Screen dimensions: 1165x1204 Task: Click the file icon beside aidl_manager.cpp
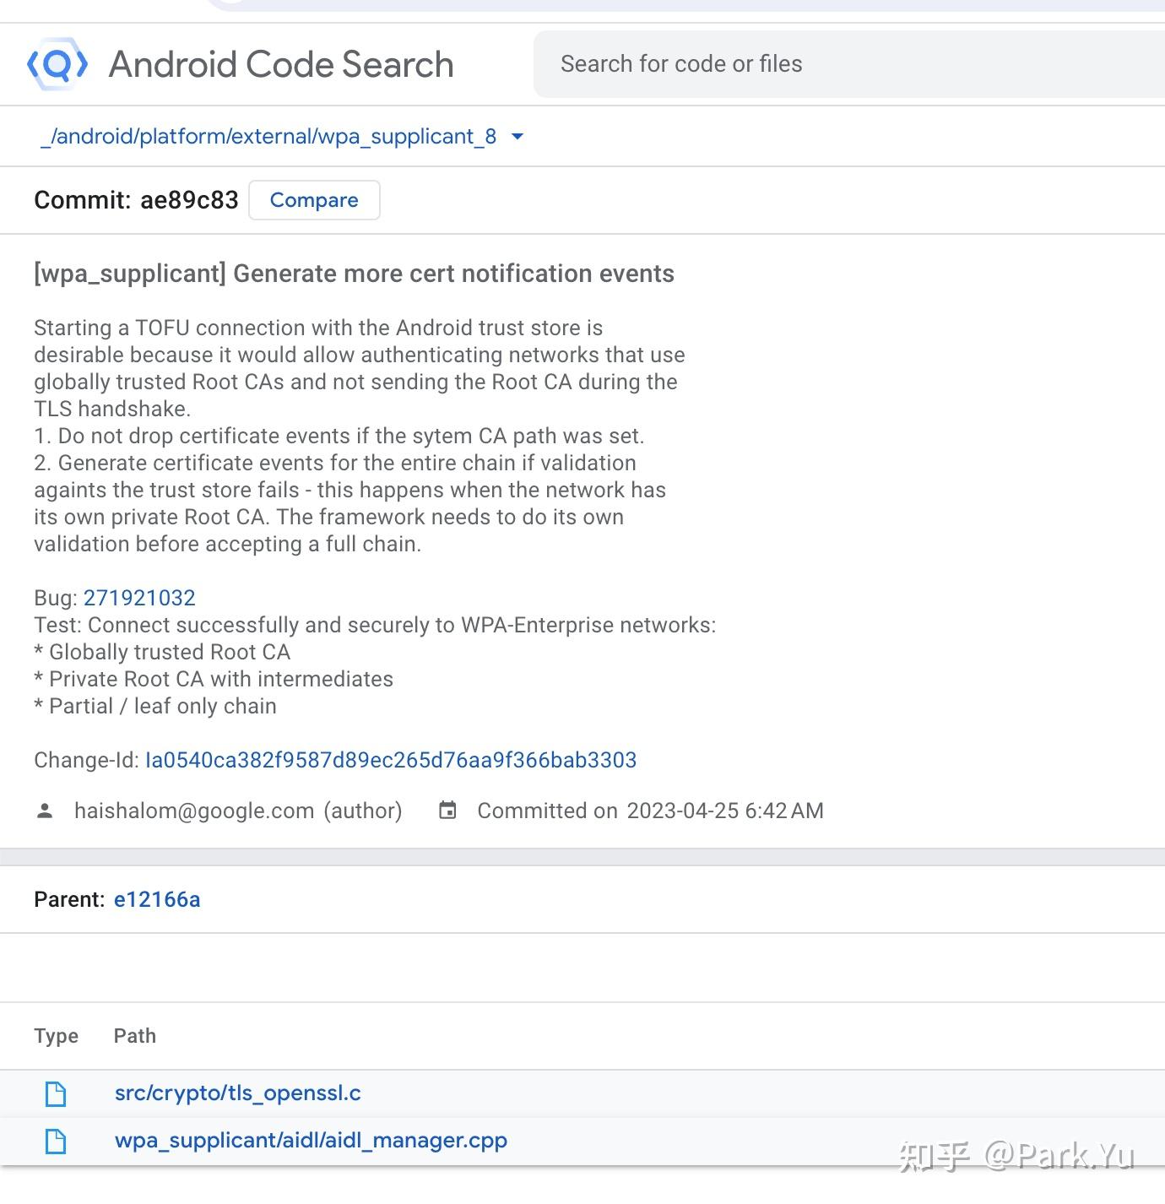56,1141
